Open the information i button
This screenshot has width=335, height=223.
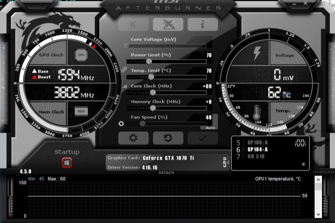coord(203,25)
